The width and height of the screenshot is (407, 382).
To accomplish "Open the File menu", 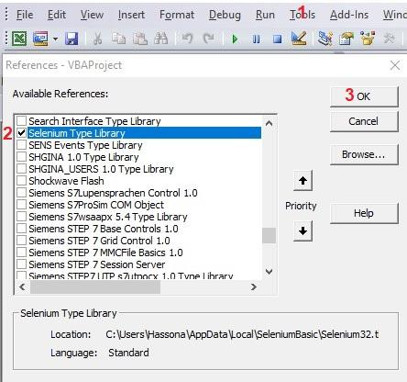I will pos(25,15).
